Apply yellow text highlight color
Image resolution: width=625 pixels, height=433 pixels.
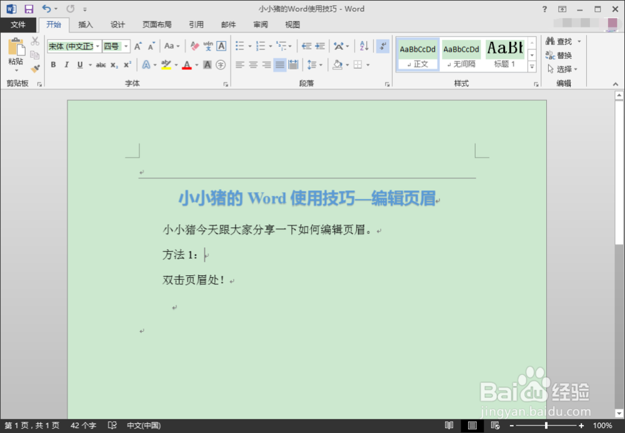tap(166, 64)
